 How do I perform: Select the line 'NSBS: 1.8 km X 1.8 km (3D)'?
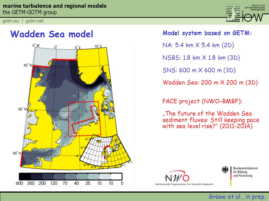(201, 58)
